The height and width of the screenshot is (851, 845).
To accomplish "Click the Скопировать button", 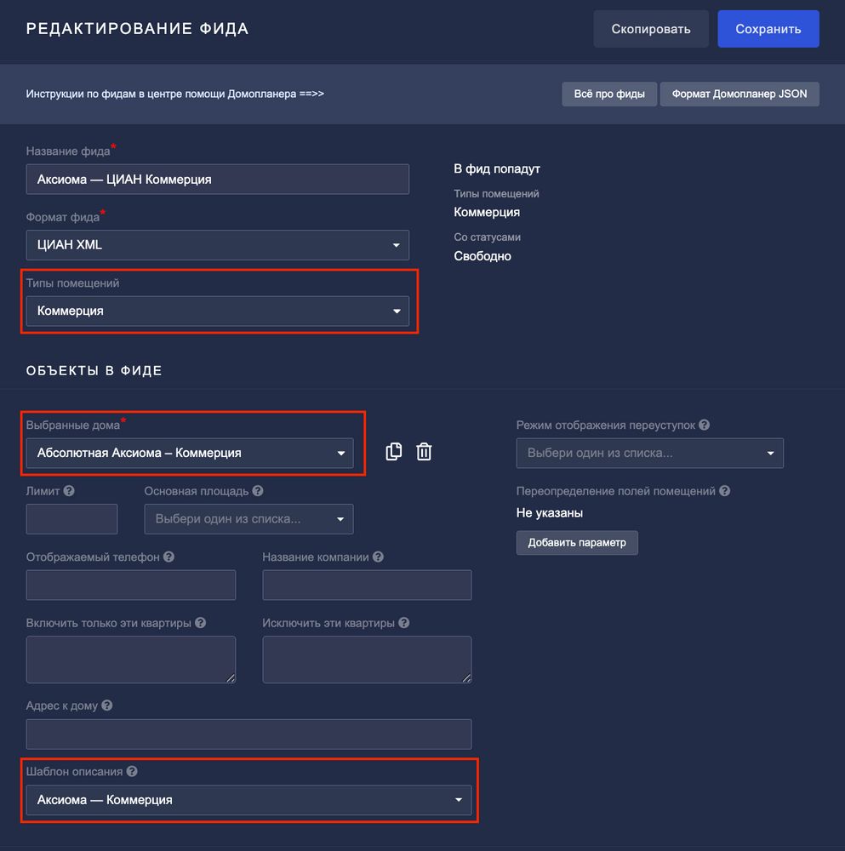I will click(x=651, y=29).
